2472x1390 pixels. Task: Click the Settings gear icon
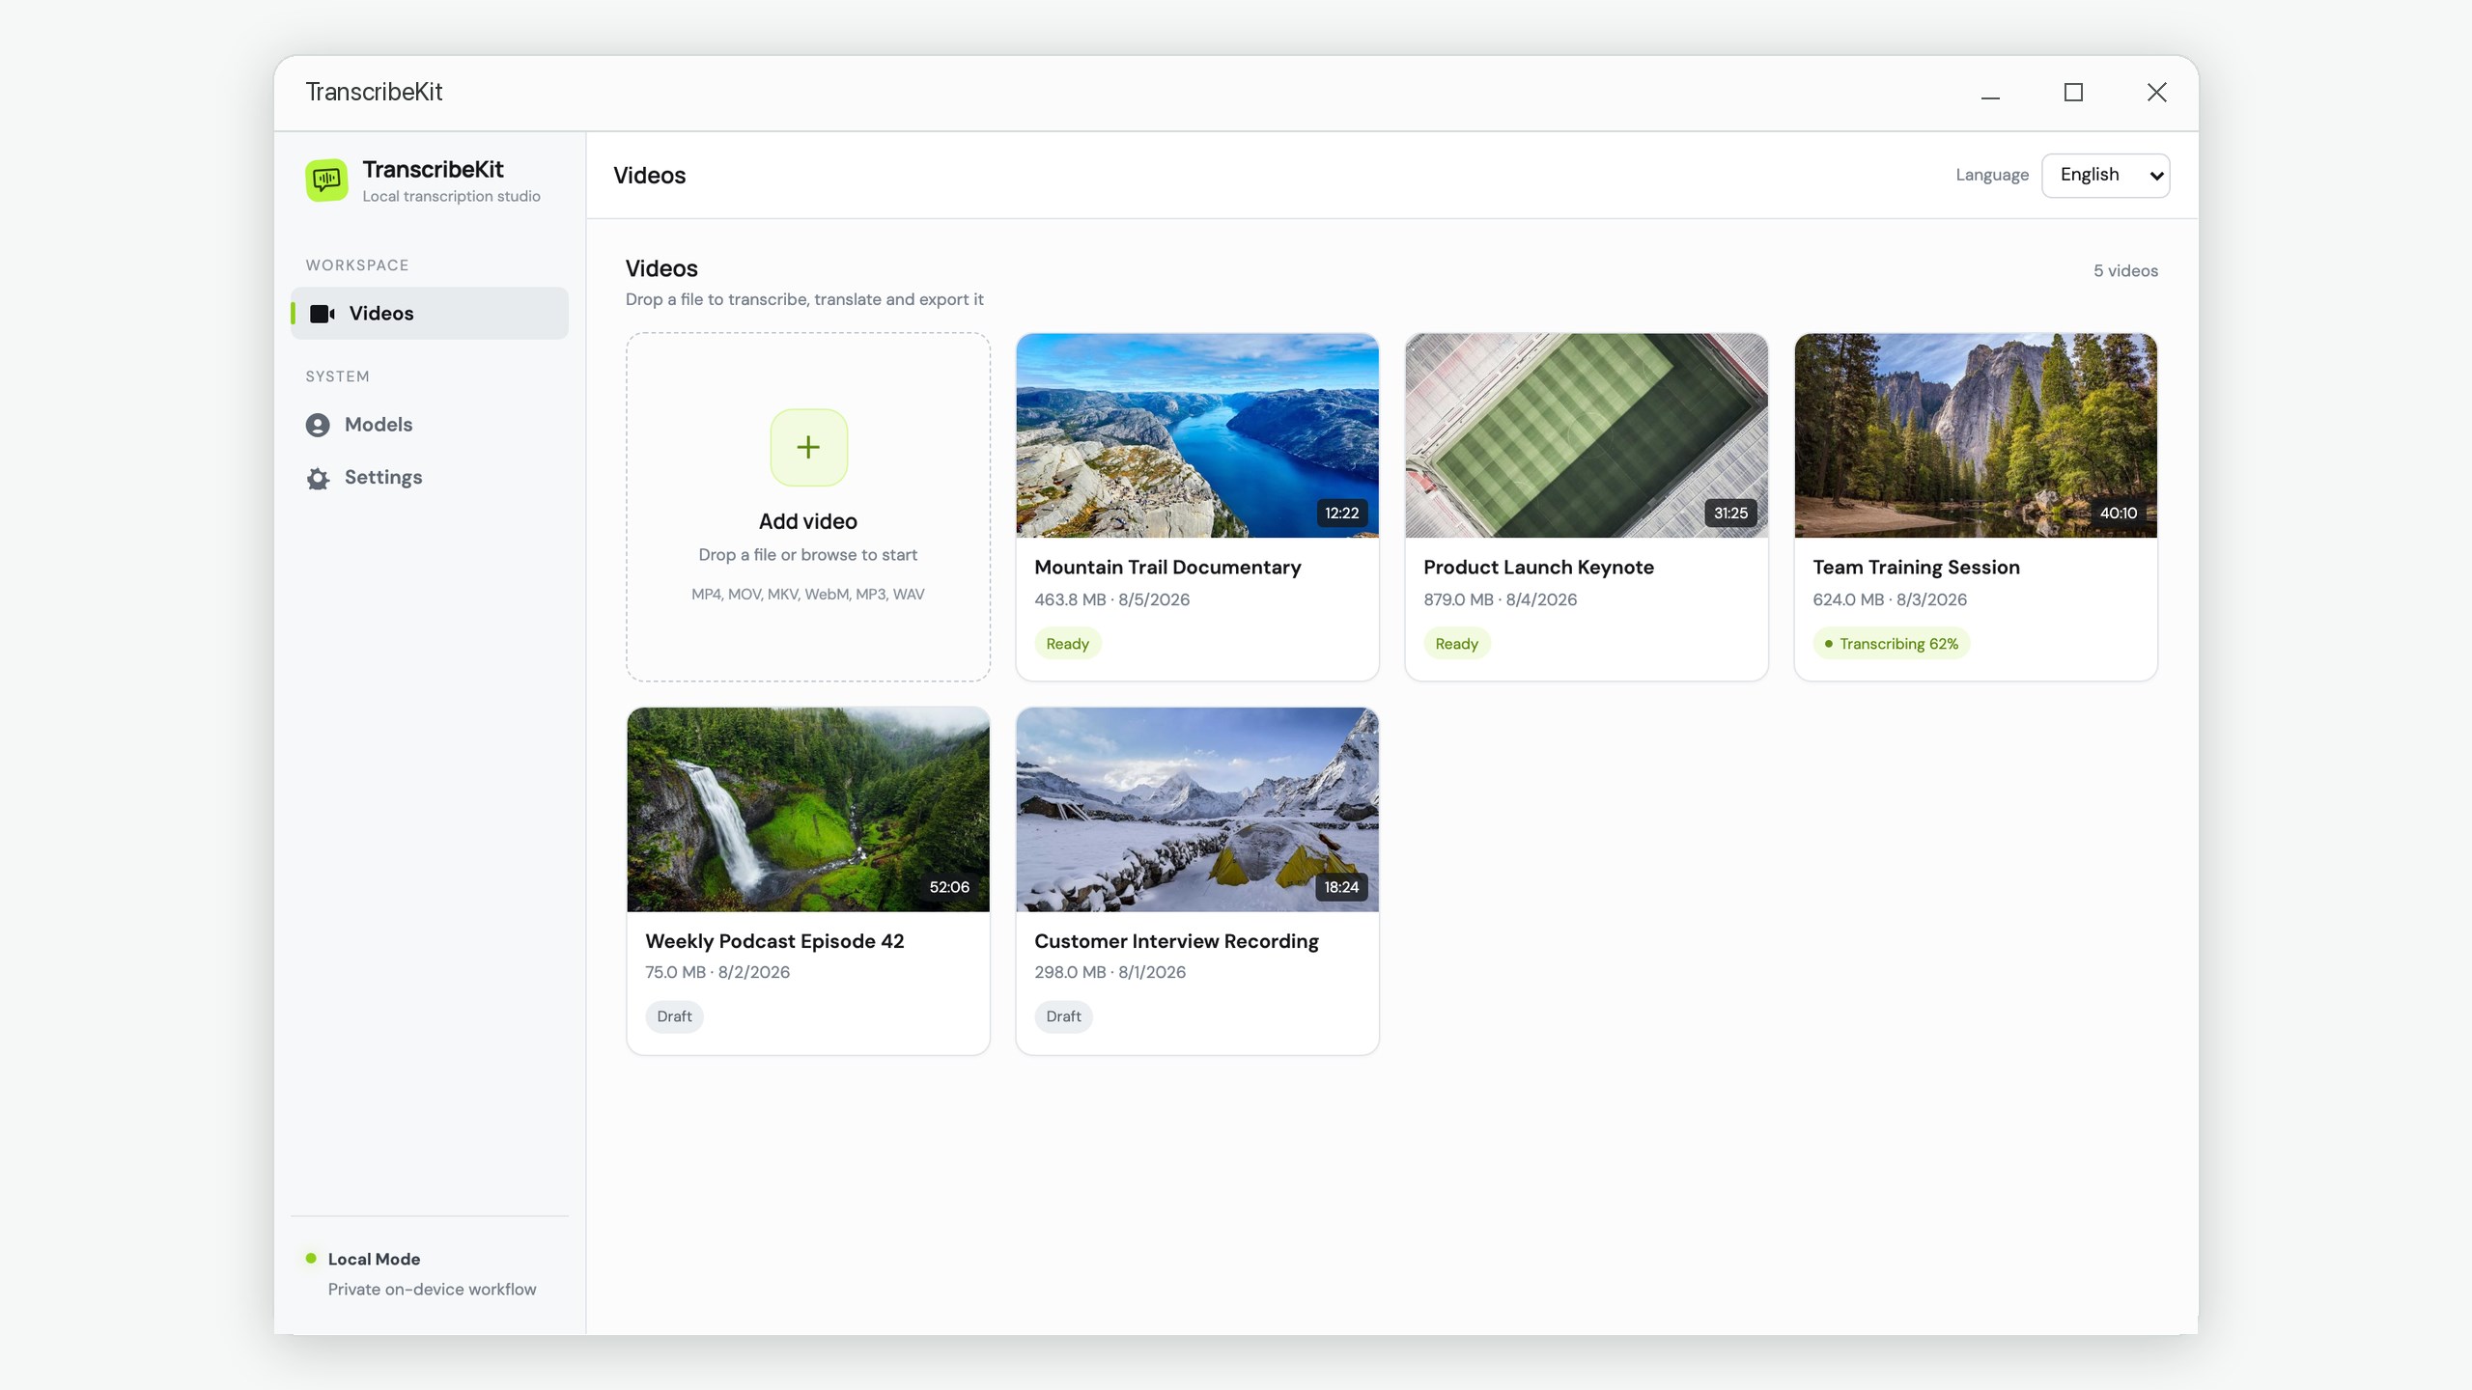[x=318, y=479]
